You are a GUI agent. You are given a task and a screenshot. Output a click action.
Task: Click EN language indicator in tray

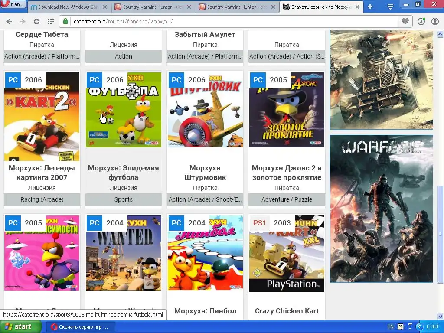pos(391,327)
